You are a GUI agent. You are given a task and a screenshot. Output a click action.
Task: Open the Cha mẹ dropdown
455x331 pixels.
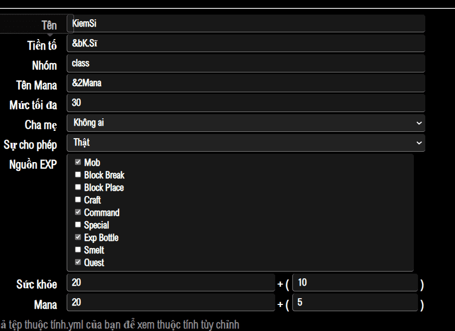click(245, 123)
